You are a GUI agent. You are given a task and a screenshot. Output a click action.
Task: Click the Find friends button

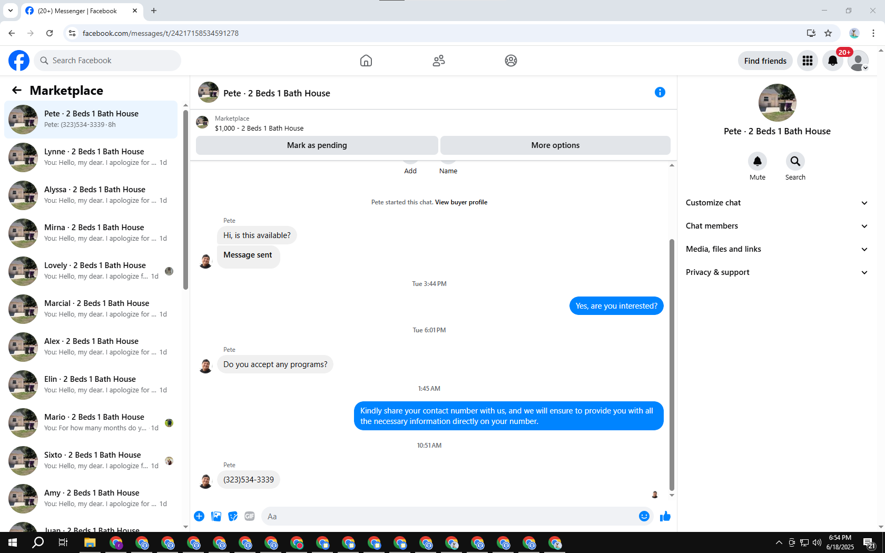[x=765, y=61]
